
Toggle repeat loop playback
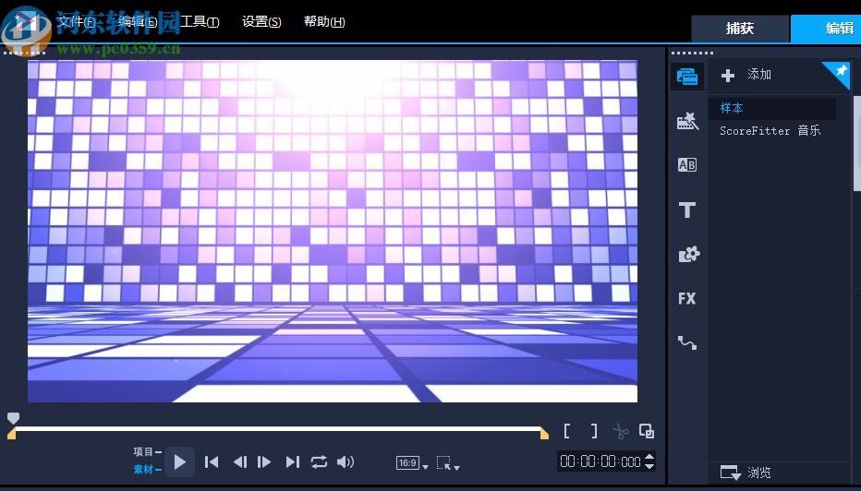tap(319, 461)
